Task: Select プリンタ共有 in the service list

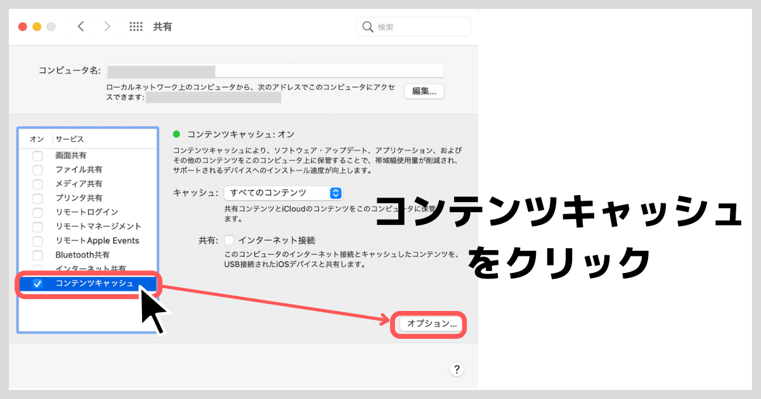Action: click(79, 198)
